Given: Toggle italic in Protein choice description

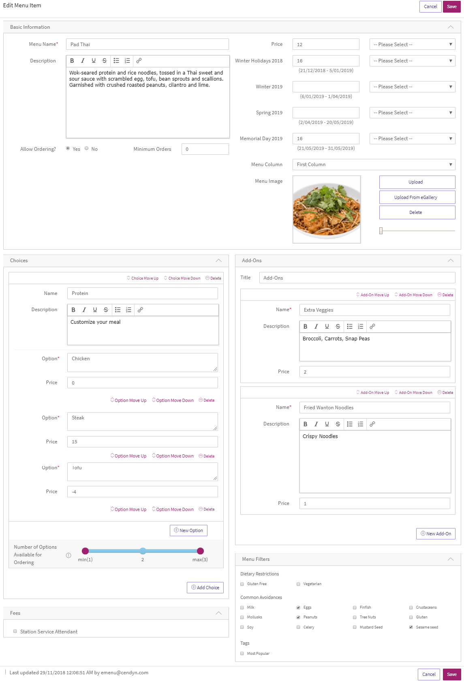Looking at the screenshot, I should (x=84, y=310).
